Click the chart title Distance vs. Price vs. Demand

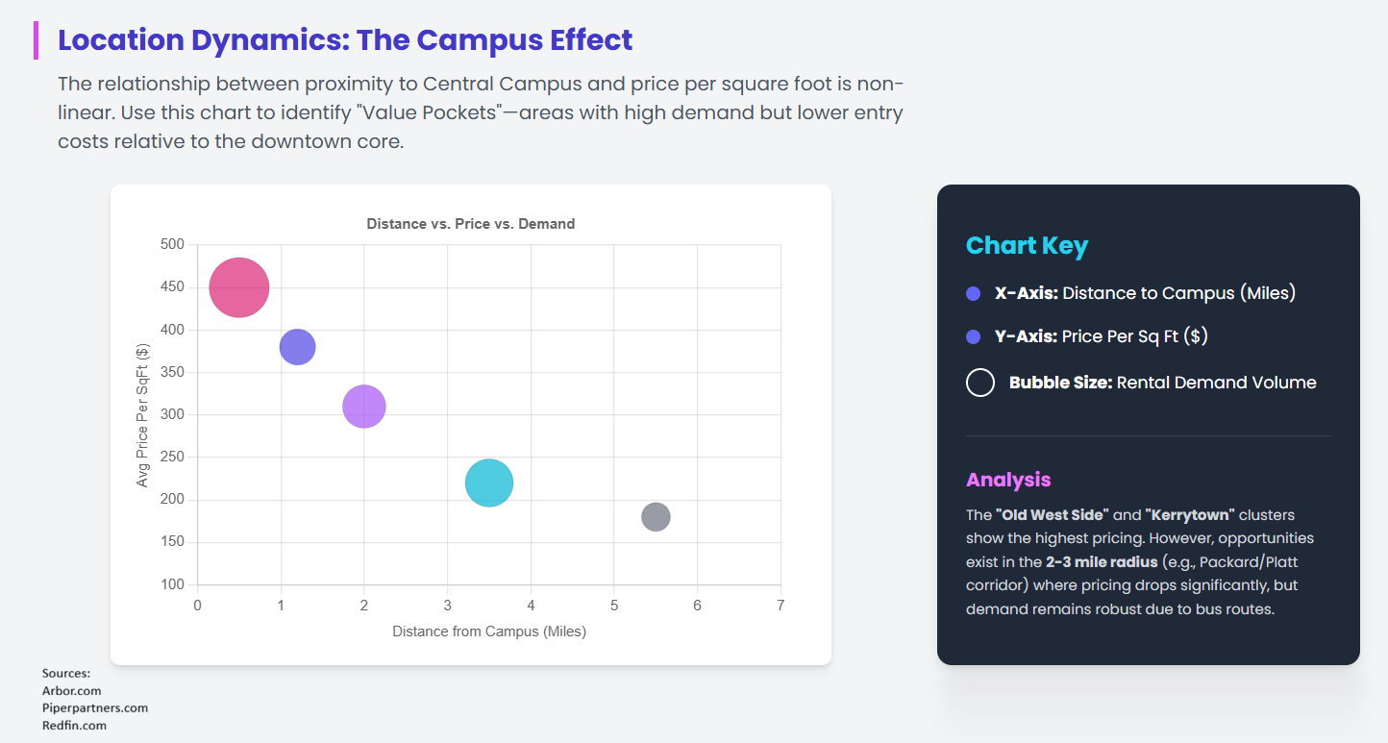coord(471,224)
